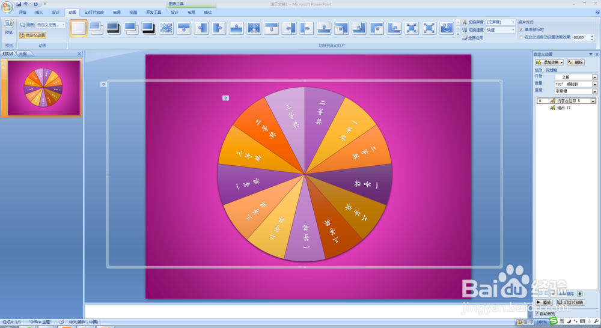Open the 开发工具 Developer tab
The width and height of the screenshot is (601, 328).
[x=153, y=12]
